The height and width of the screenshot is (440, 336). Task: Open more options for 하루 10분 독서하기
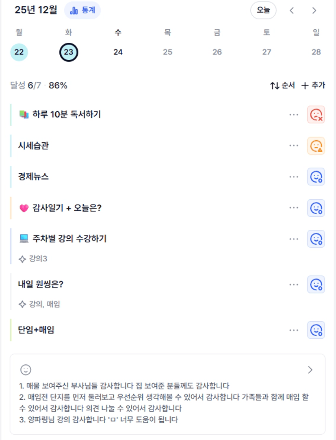point(294,115)
